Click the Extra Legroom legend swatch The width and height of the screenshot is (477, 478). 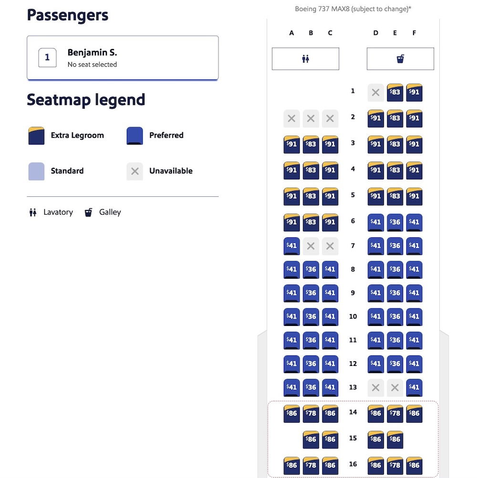(x=36, y=135)
